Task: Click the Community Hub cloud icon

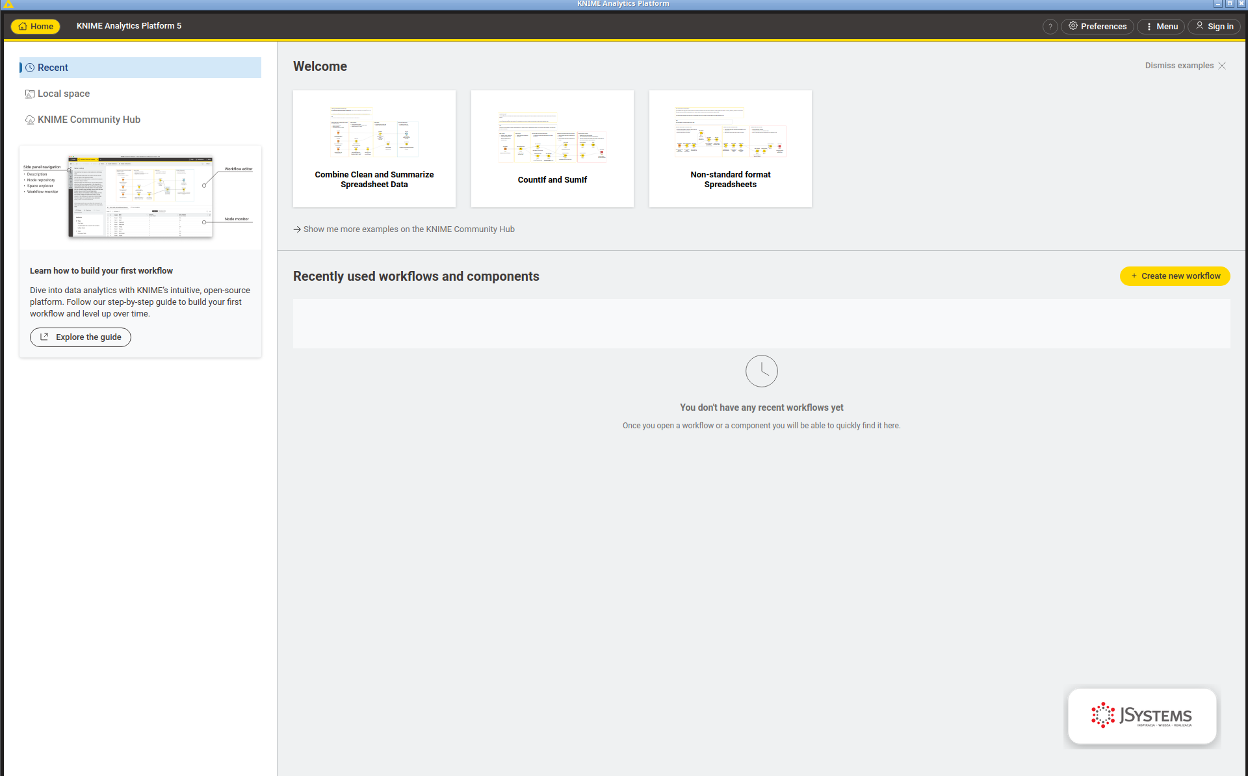Action: click(x=30, y=120)
